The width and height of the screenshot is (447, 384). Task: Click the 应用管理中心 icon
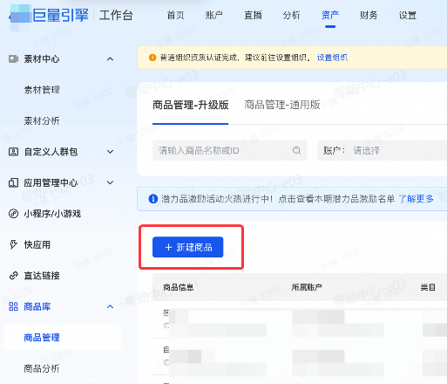coord(13,182)
